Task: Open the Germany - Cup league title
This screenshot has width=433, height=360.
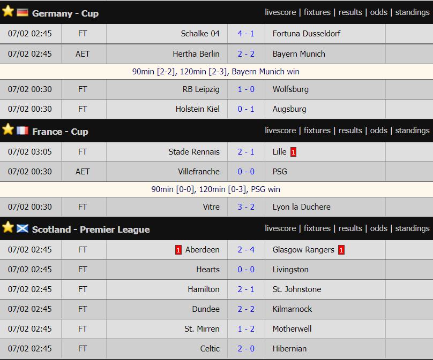Action: coord(65,13)
